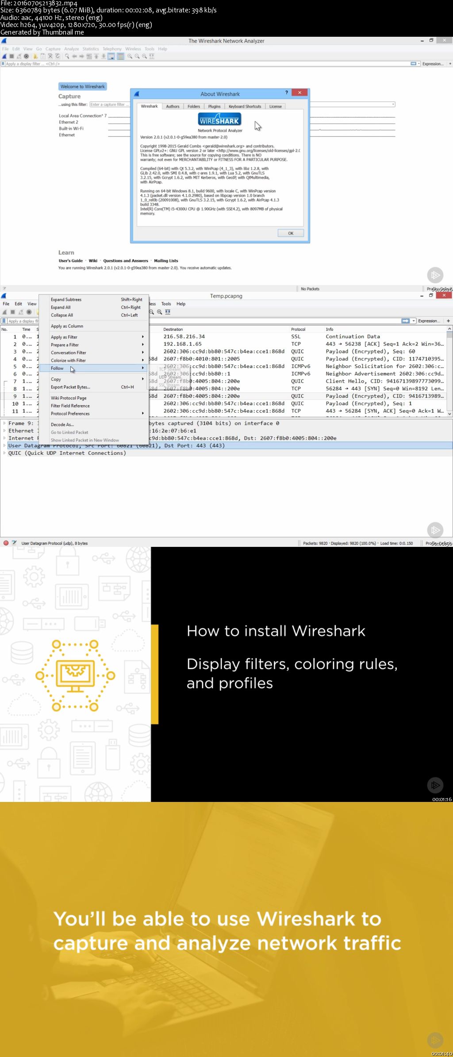This screenshot has height=1057, width=453.
Task: Click restart capture icon in Wireshark Network Analyzer toolbar
Action: click(x=19, y=56)
